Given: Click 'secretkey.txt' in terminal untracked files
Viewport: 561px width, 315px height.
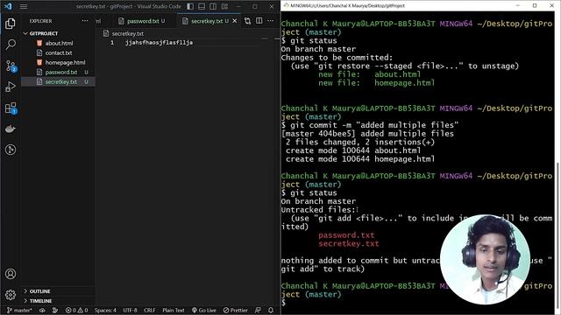Looking at the screenshot, I should 349,244.
